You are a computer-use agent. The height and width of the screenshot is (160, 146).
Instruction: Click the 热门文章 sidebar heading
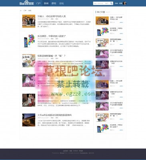pos(101,12)
